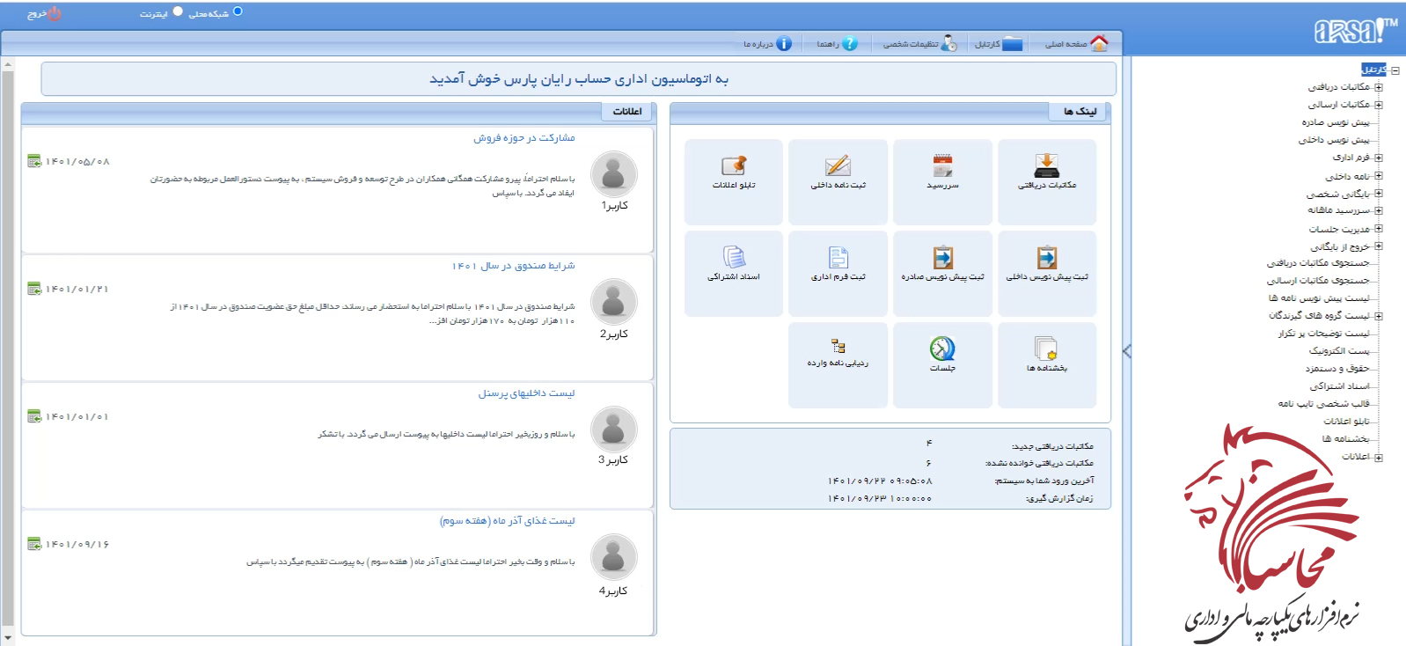This screenshot has width=1406, height=646.
Task: Click the درباره ما info icon
Action: (783, 43)
